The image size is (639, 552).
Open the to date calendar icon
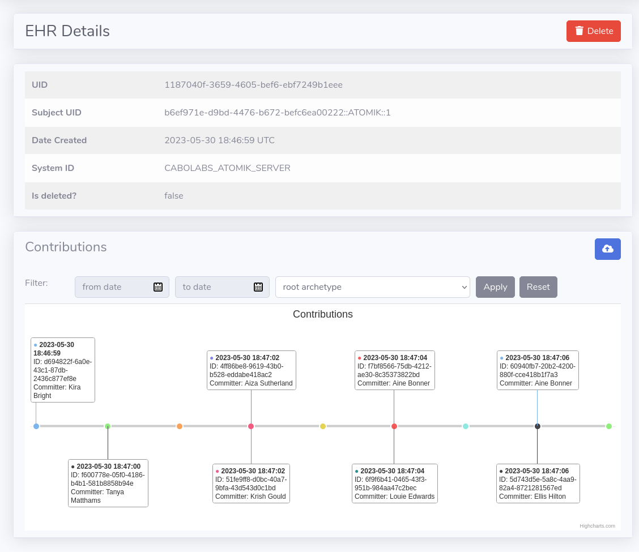tap(258, 287)
